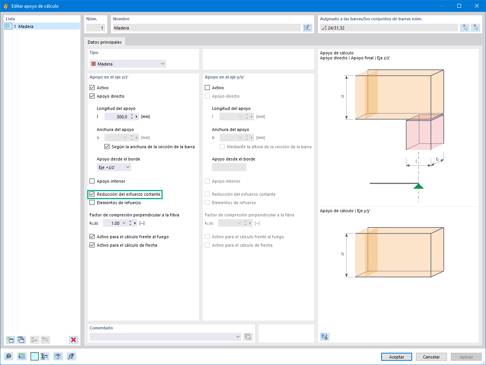This screenshot has width=486, height=365.
Task: Click the graphic toggle icon below preview
Action: click(325, 337)
